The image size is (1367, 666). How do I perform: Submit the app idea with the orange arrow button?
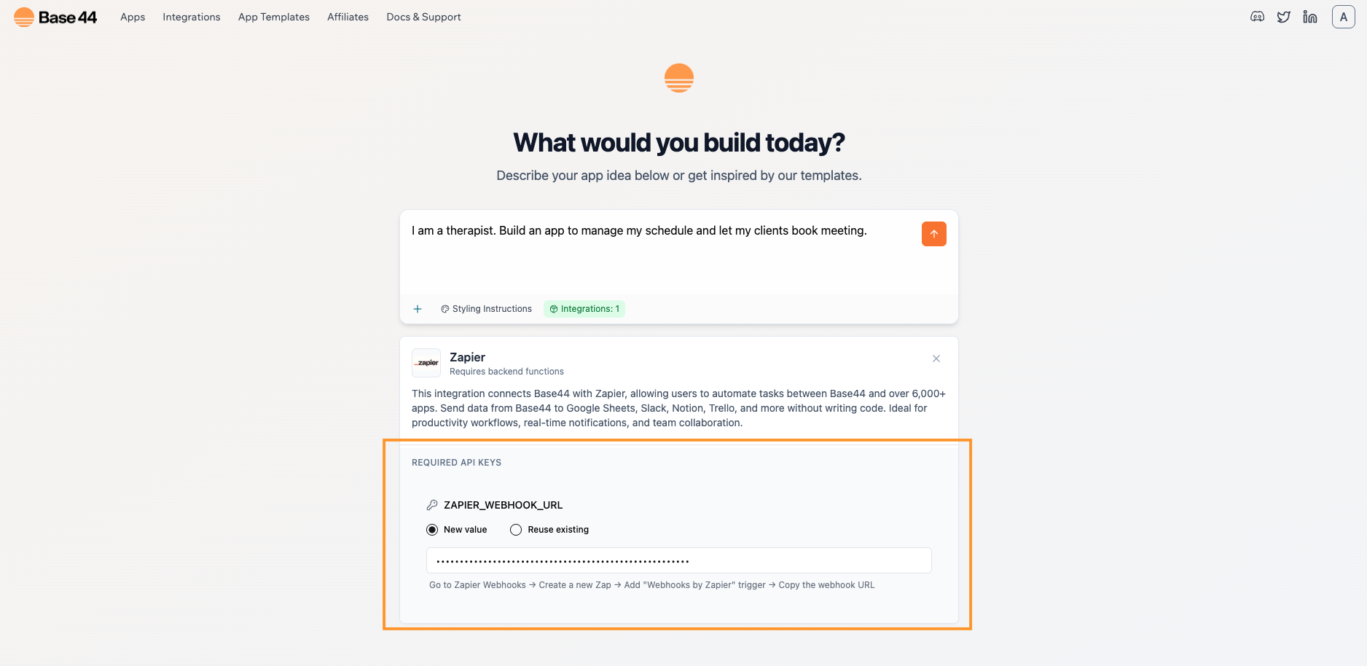click(933, 234)
